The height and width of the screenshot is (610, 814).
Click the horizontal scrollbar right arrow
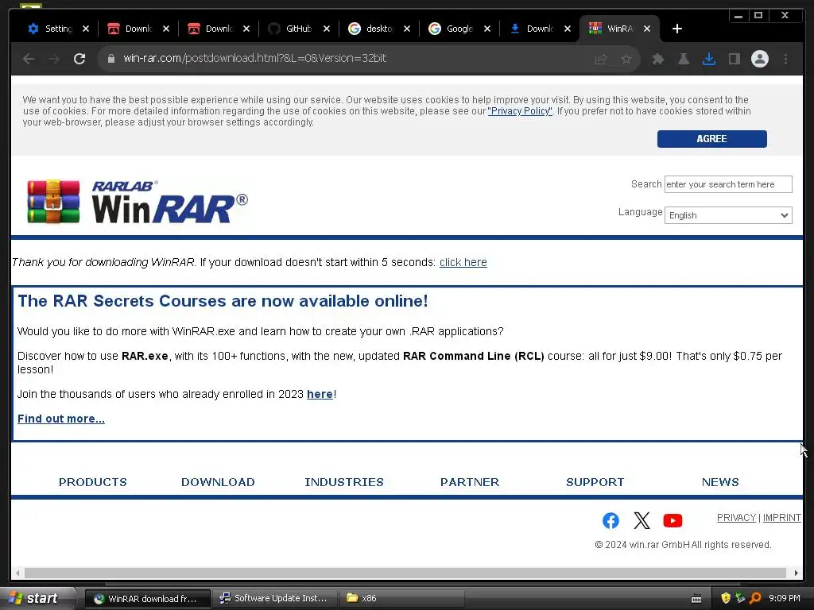pyautogui.click(x=797, y=573)
